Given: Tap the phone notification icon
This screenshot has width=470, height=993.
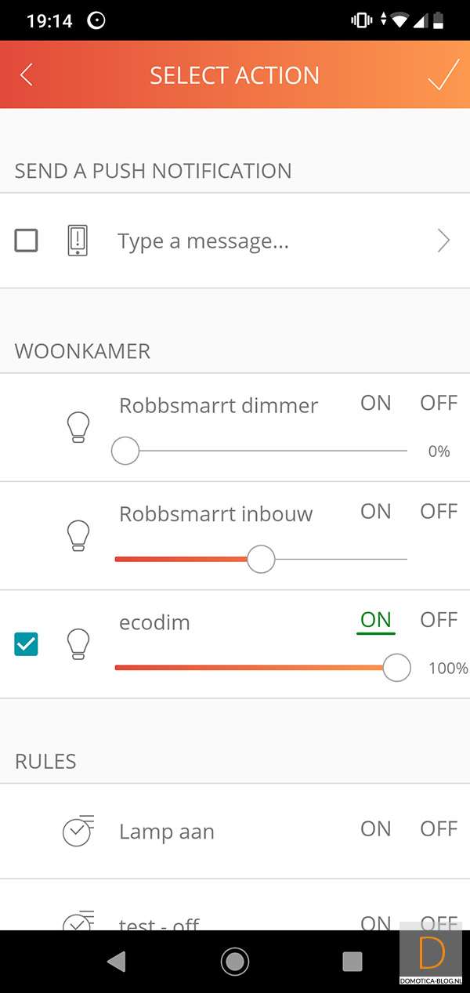Looking at the screenshot, I should click(77, 241).
